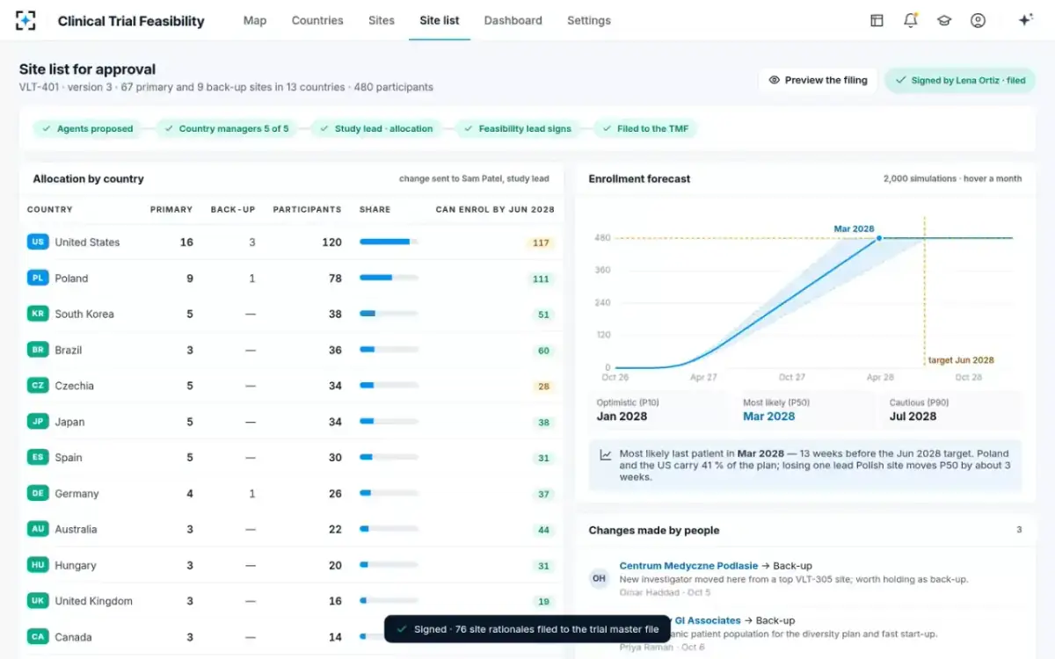Click the BR country badge icon
Screen dimensions: 1055x659
coord(38,350)
